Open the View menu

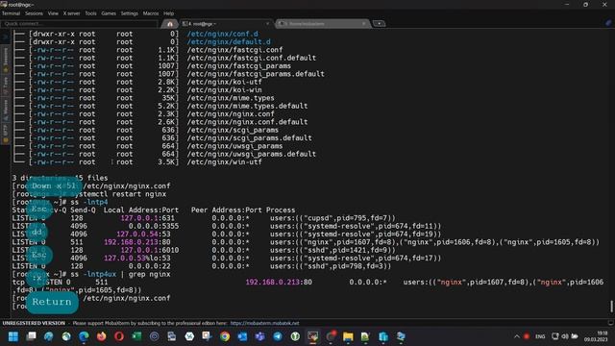[x=53, y=13]
